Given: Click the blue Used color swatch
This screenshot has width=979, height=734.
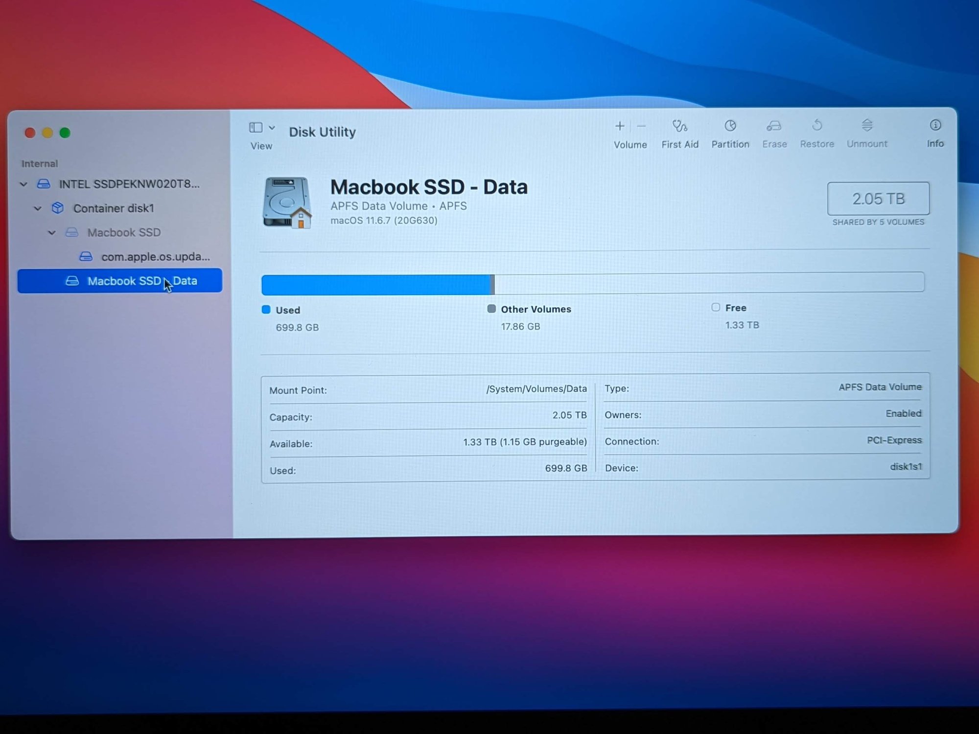Looking at the screenshot, I should pos(266,310).
